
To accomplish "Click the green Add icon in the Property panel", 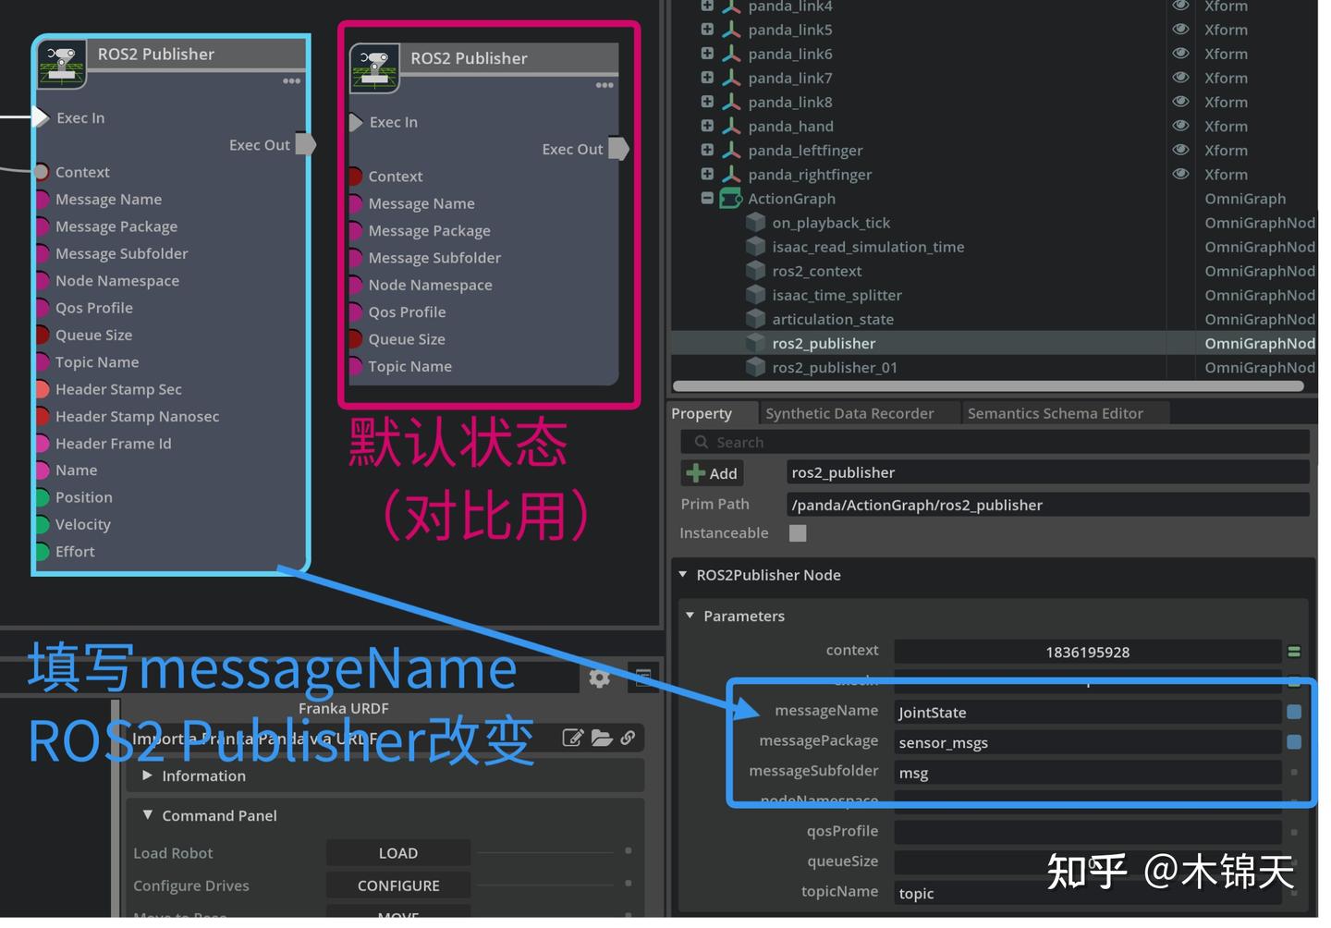I will [696, 472].
